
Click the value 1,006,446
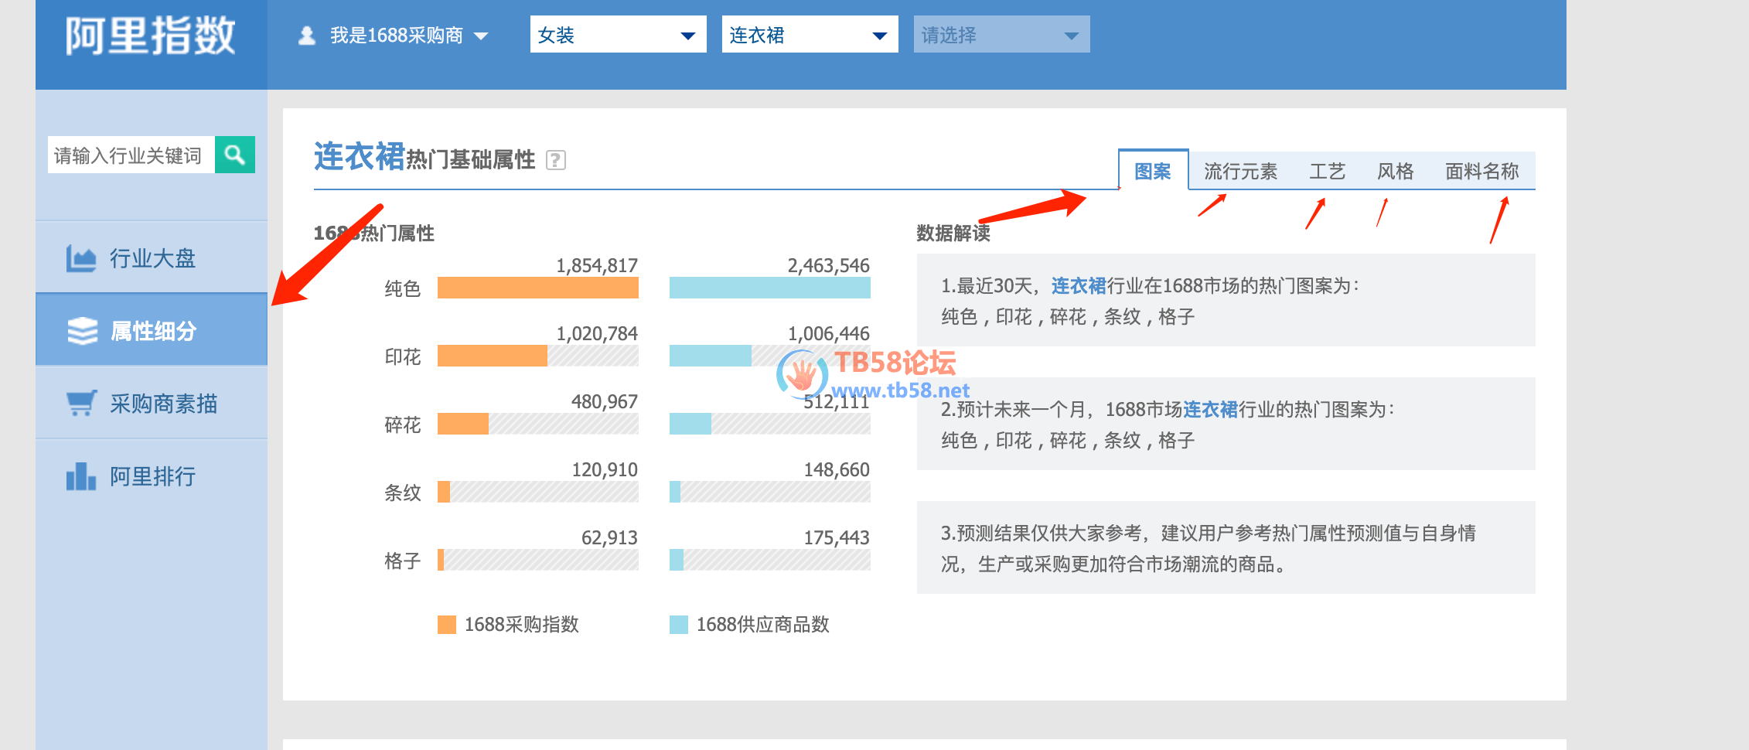click(x=829, y=334)
